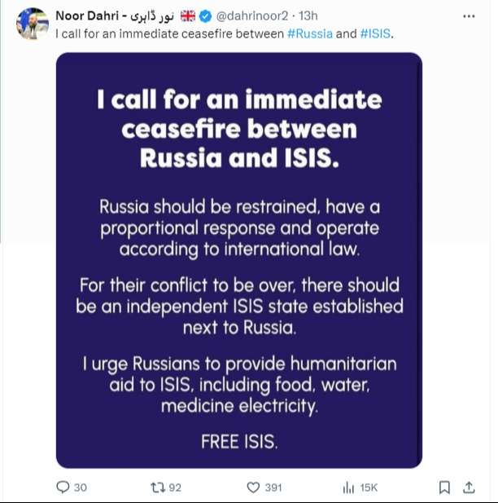
Task: Open the three-dot more options menu
Action: [469, 15]
